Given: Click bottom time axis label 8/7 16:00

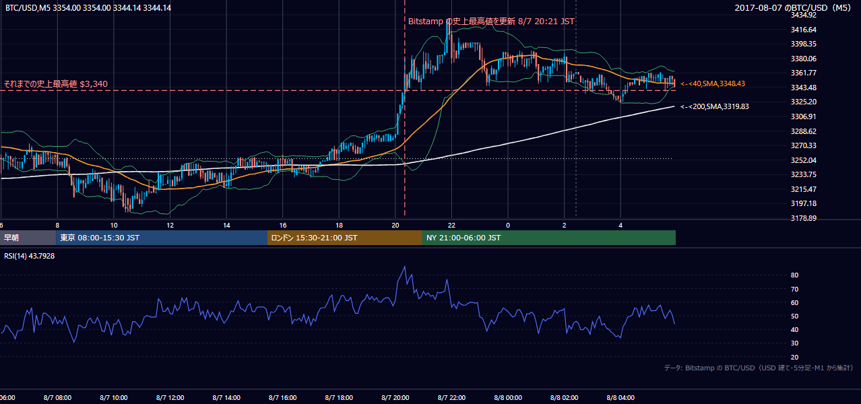Looking at the screenshot, I should (x=284, y=398).
